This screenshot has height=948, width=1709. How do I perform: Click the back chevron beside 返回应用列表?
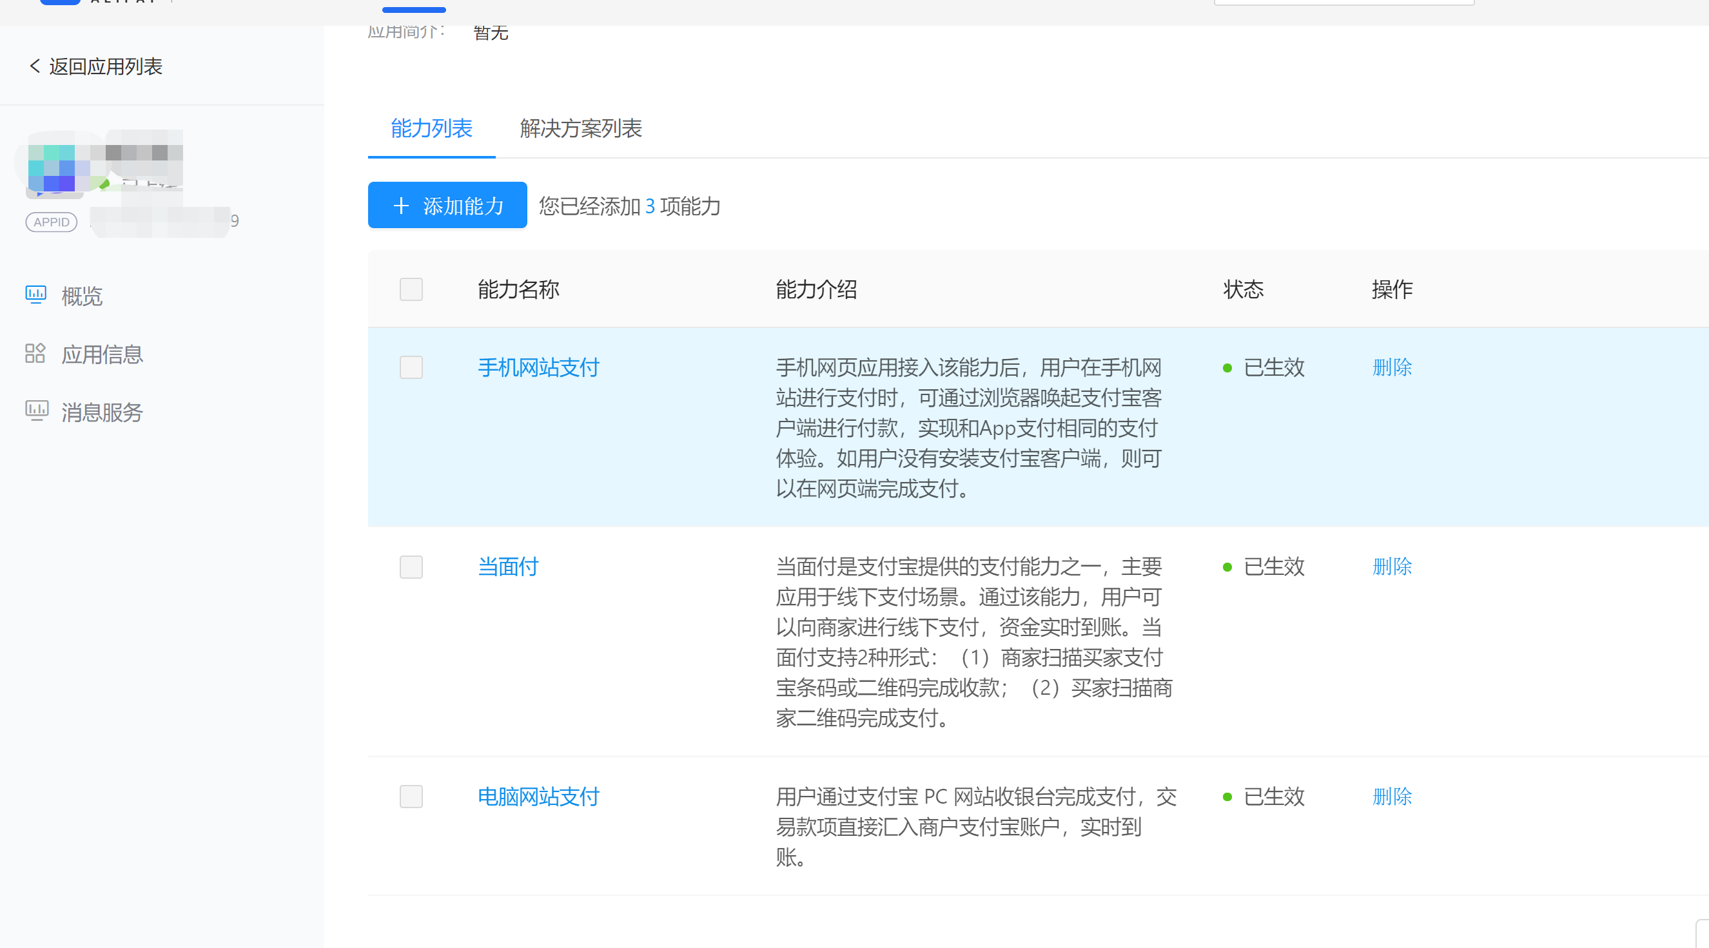pyautogui.click(x=35, y=66)
